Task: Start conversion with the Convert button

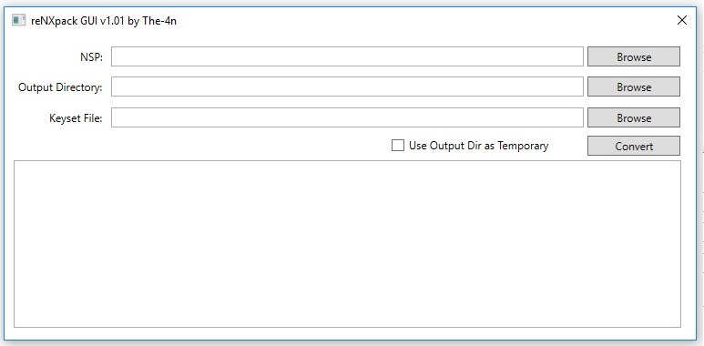Action: click(x=634, y=146)
